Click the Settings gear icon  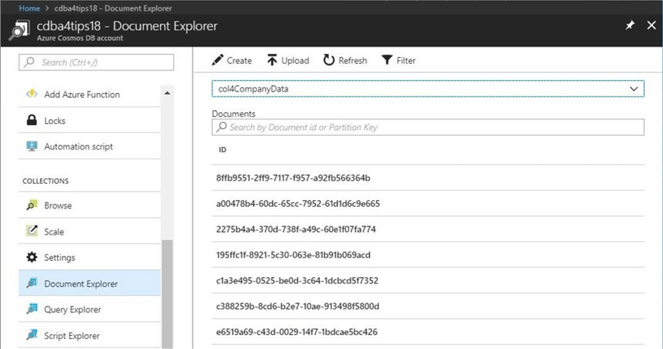(32, 257)
